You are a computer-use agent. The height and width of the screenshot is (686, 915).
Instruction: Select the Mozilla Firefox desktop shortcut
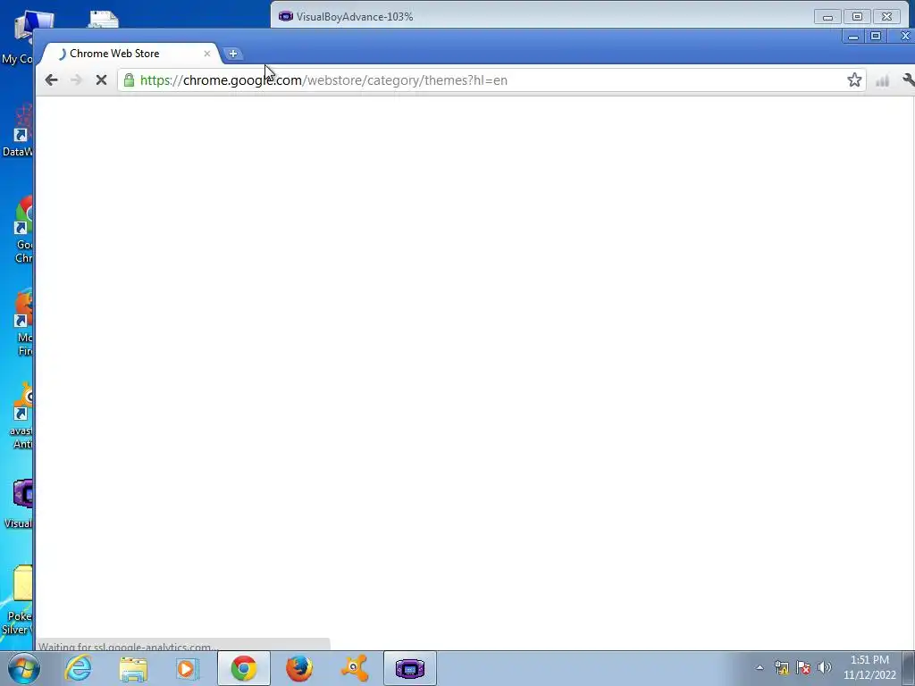tap(21, 323)
